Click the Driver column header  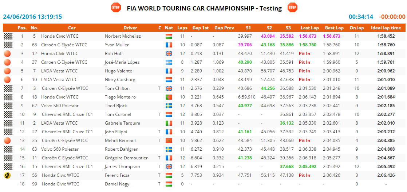tap(130, 28)
